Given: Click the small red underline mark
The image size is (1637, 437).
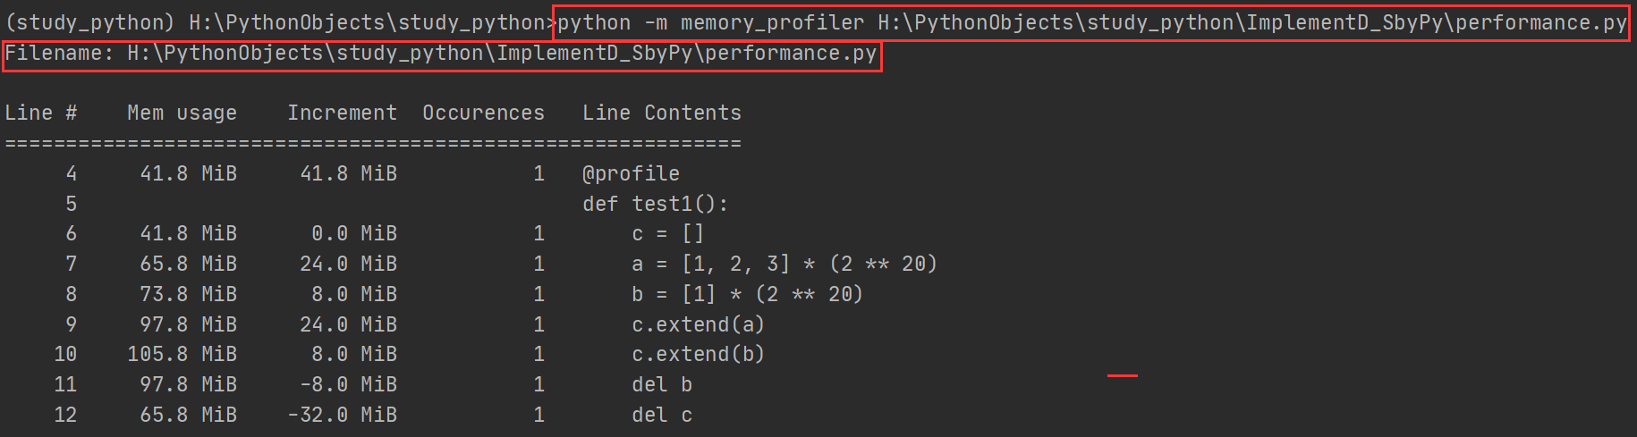Looking at the screenshot, I should [x=1123, y=375].
